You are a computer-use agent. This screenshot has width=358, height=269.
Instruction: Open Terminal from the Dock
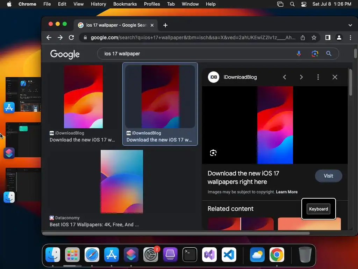190,255
